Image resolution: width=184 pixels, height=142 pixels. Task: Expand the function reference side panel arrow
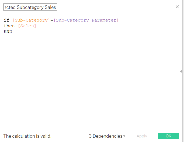[x=181, y=71]
